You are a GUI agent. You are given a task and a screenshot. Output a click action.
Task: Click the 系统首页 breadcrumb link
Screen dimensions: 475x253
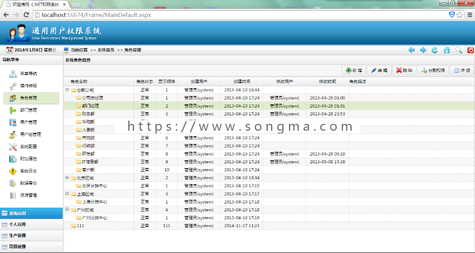click(106, 50)
